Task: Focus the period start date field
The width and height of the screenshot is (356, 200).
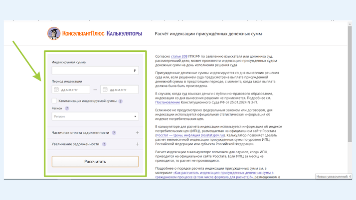Action: pos(71,90)
